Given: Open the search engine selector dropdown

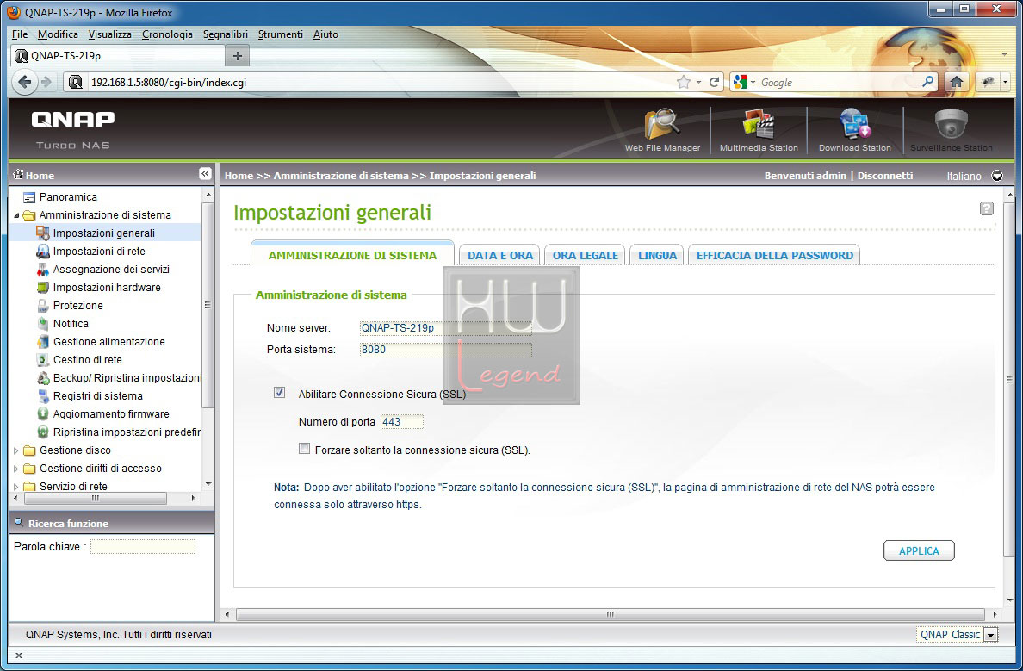Looking at the screenshot, I should point(753,82).
